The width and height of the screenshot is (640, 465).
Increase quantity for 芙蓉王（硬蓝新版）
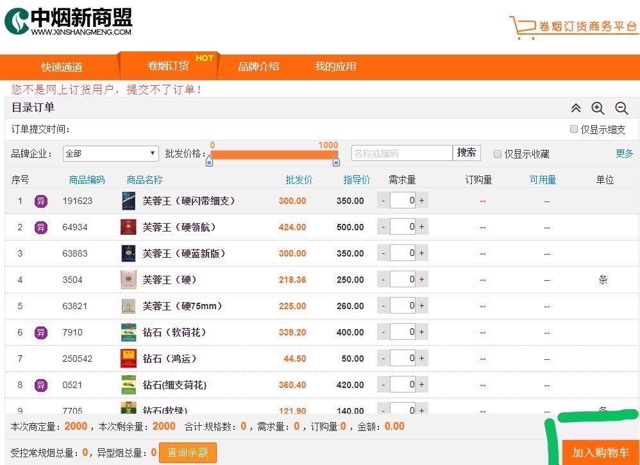pyautogui.click(x=421, y=253)
